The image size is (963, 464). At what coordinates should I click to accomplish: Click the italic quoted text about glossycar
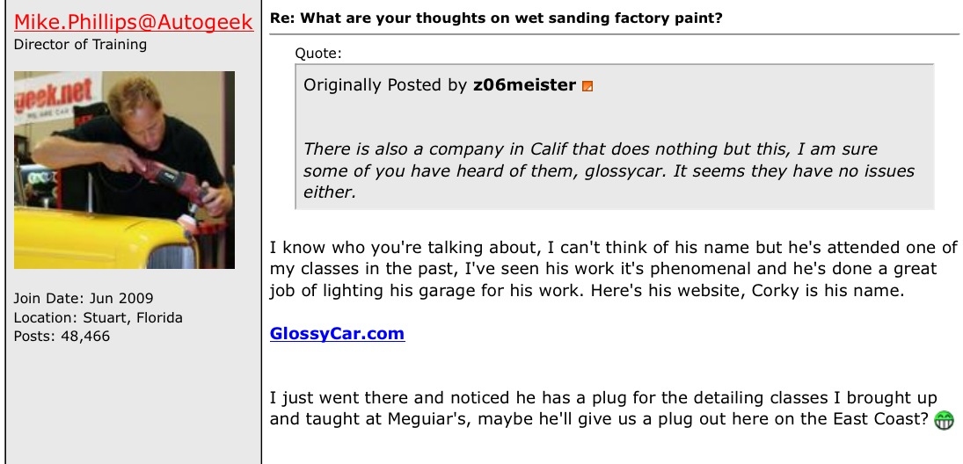click(x=609, y=170)
